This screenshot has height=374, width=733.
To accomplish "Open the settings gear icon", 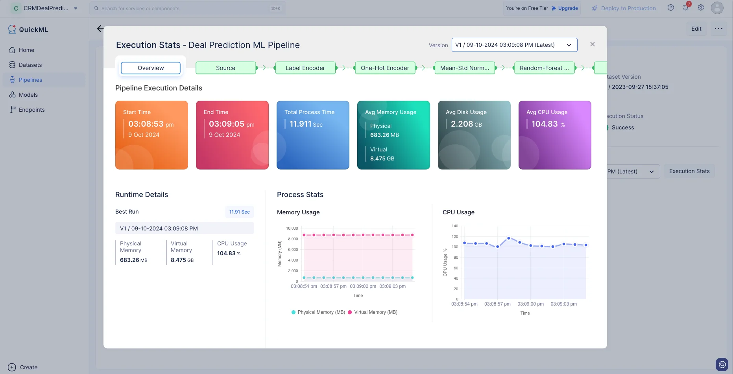I will tap(701, 8).
